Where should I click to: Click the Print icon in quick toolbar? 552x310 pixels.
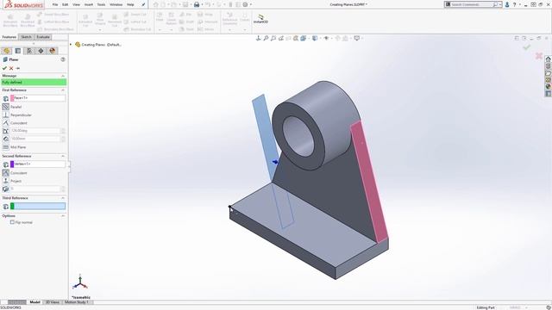click(197, 4)
